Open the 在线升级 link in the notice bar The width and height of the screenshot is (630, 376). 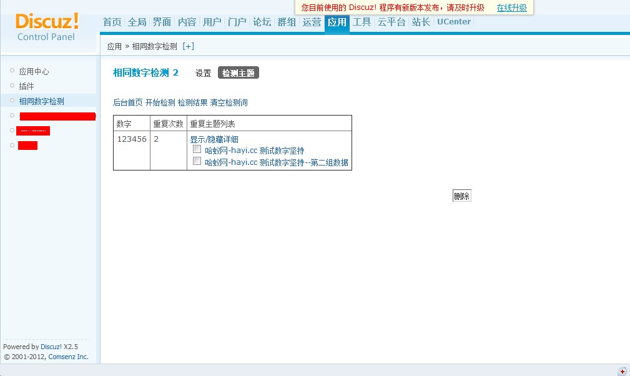coord(511,7)
